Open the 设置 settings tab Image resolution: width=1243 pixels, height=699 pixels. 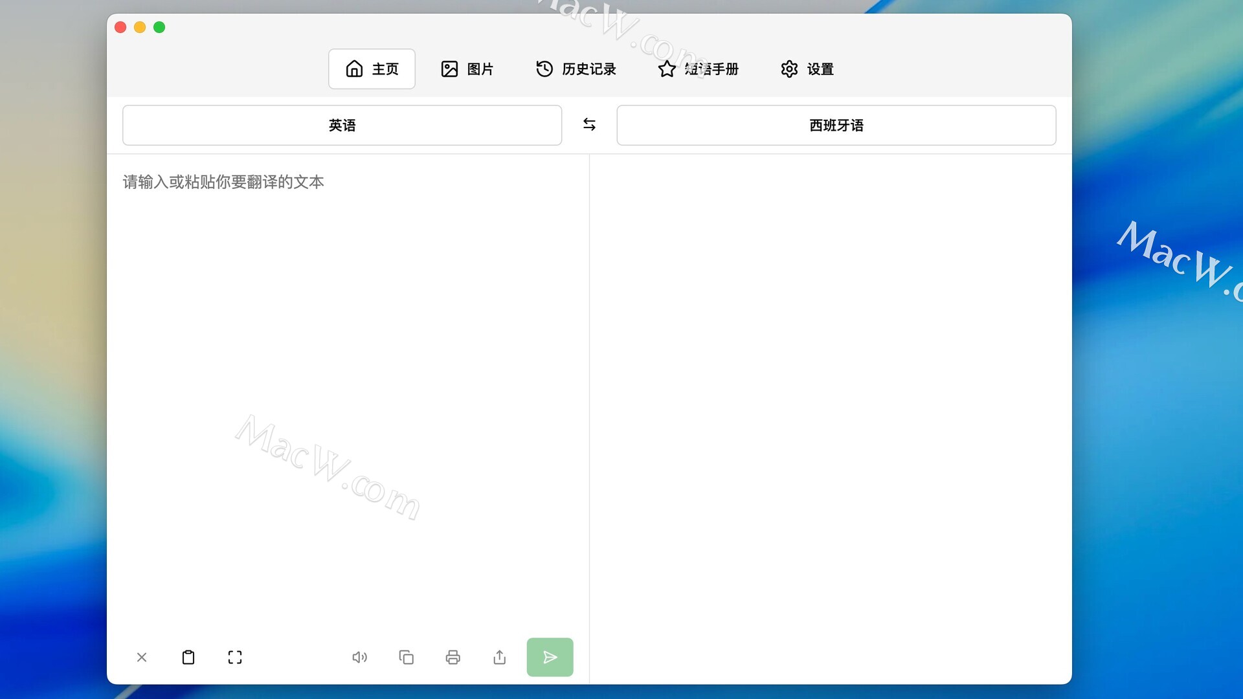tap(807, 69)
